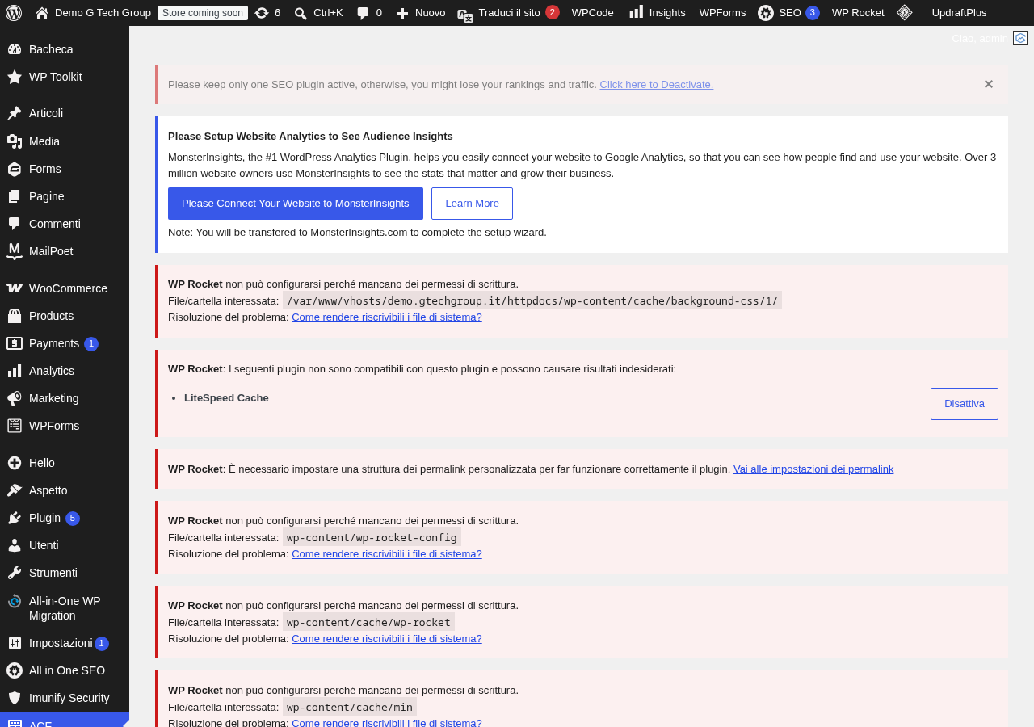Click the Pagine pages icon

[15, 196]
